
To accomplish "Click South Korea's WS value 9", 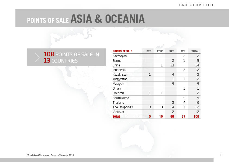I will click(x=184, y=98).
